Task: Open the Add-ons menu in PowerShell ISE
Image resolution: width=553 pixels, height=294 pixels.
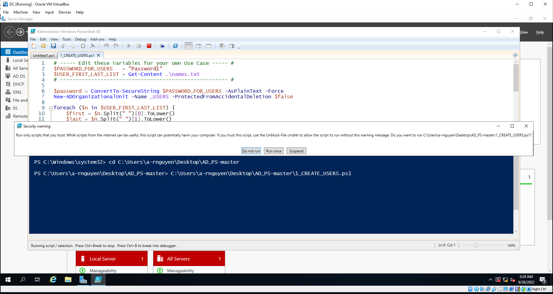Action: [97, 39]
